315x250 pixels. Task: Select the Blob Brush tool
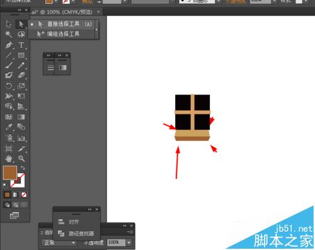tap(9, 75)
